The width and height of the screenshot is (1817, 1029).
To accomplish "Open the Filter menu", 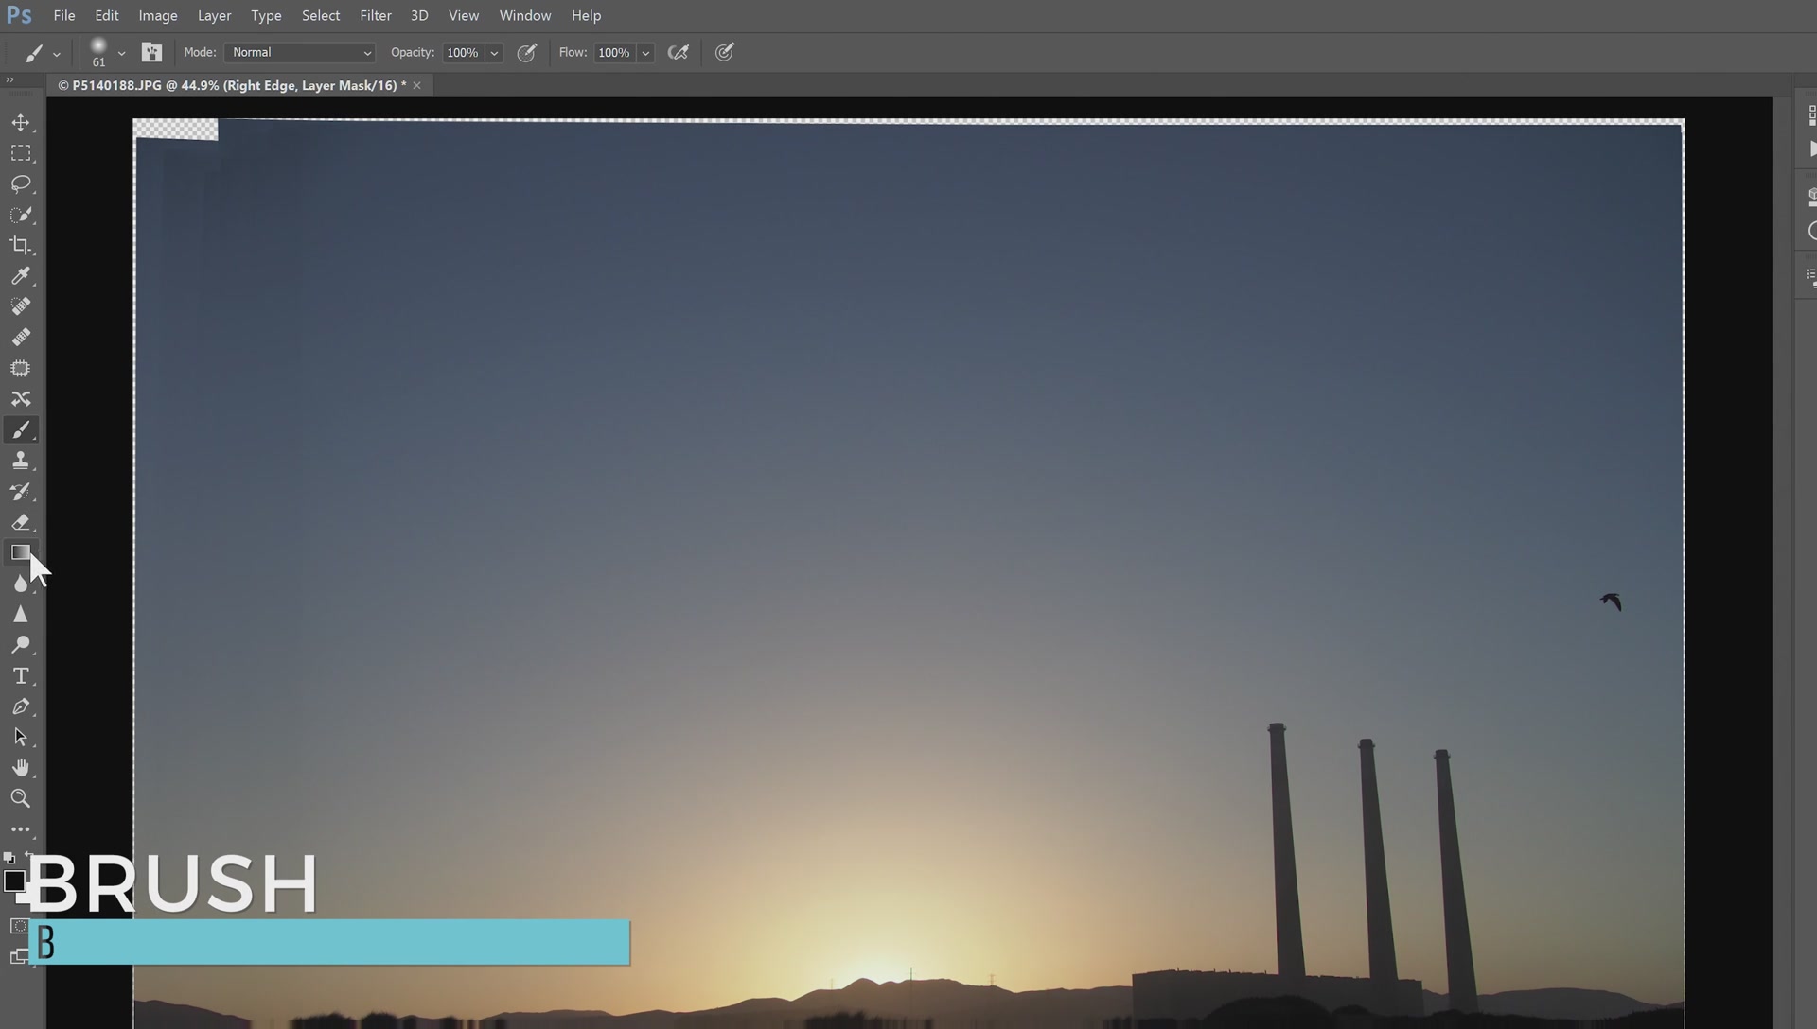I will (375, 15).
